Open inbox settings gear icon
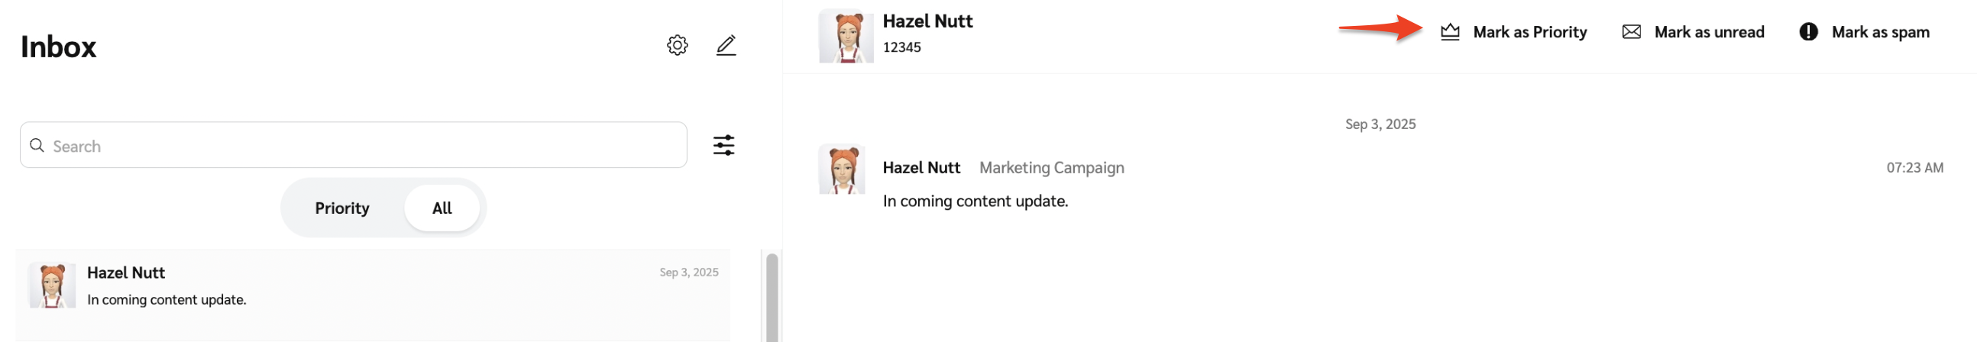The width and height of the screenshot is (1977, 342). 677,45
